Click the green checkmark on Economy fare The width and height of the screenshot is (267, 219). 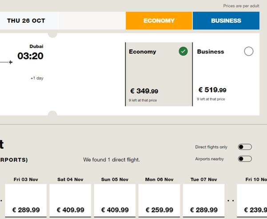[183, 52]
